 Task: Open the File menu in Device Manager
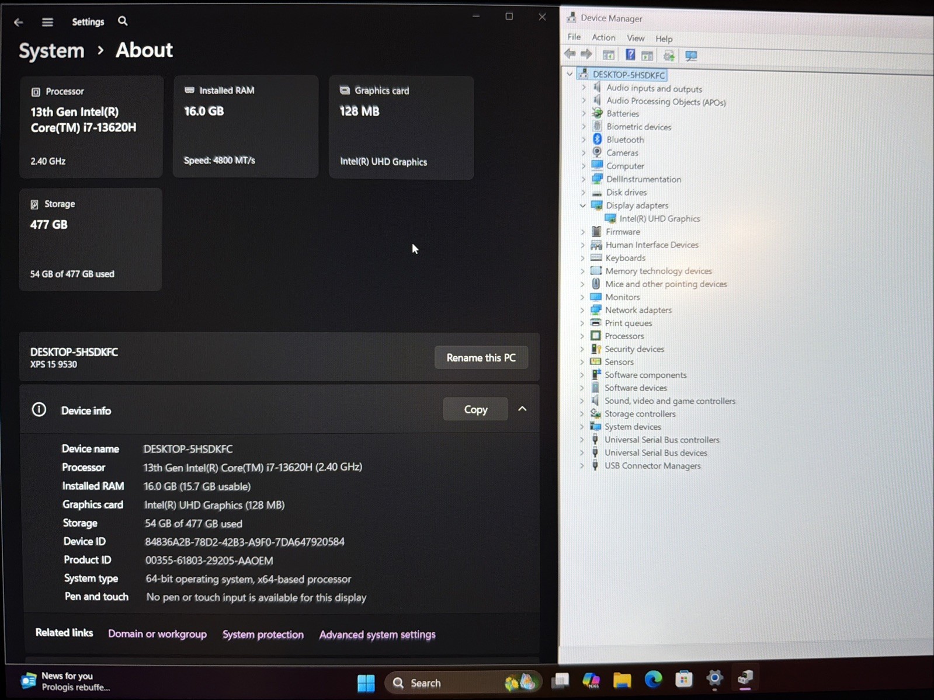tap(574, 37)
